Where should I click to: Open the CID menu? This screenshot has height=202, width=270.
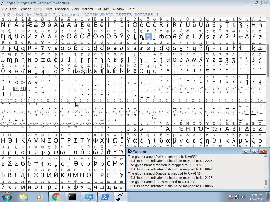tap(98, 9)
